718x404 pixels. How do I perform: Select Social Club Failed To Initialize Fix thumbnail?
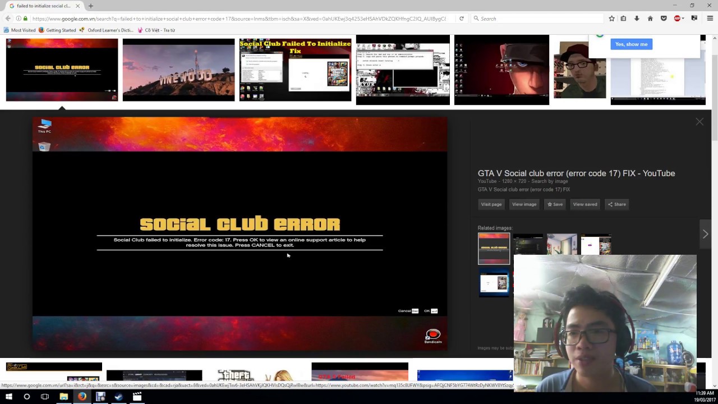[295, 70]
